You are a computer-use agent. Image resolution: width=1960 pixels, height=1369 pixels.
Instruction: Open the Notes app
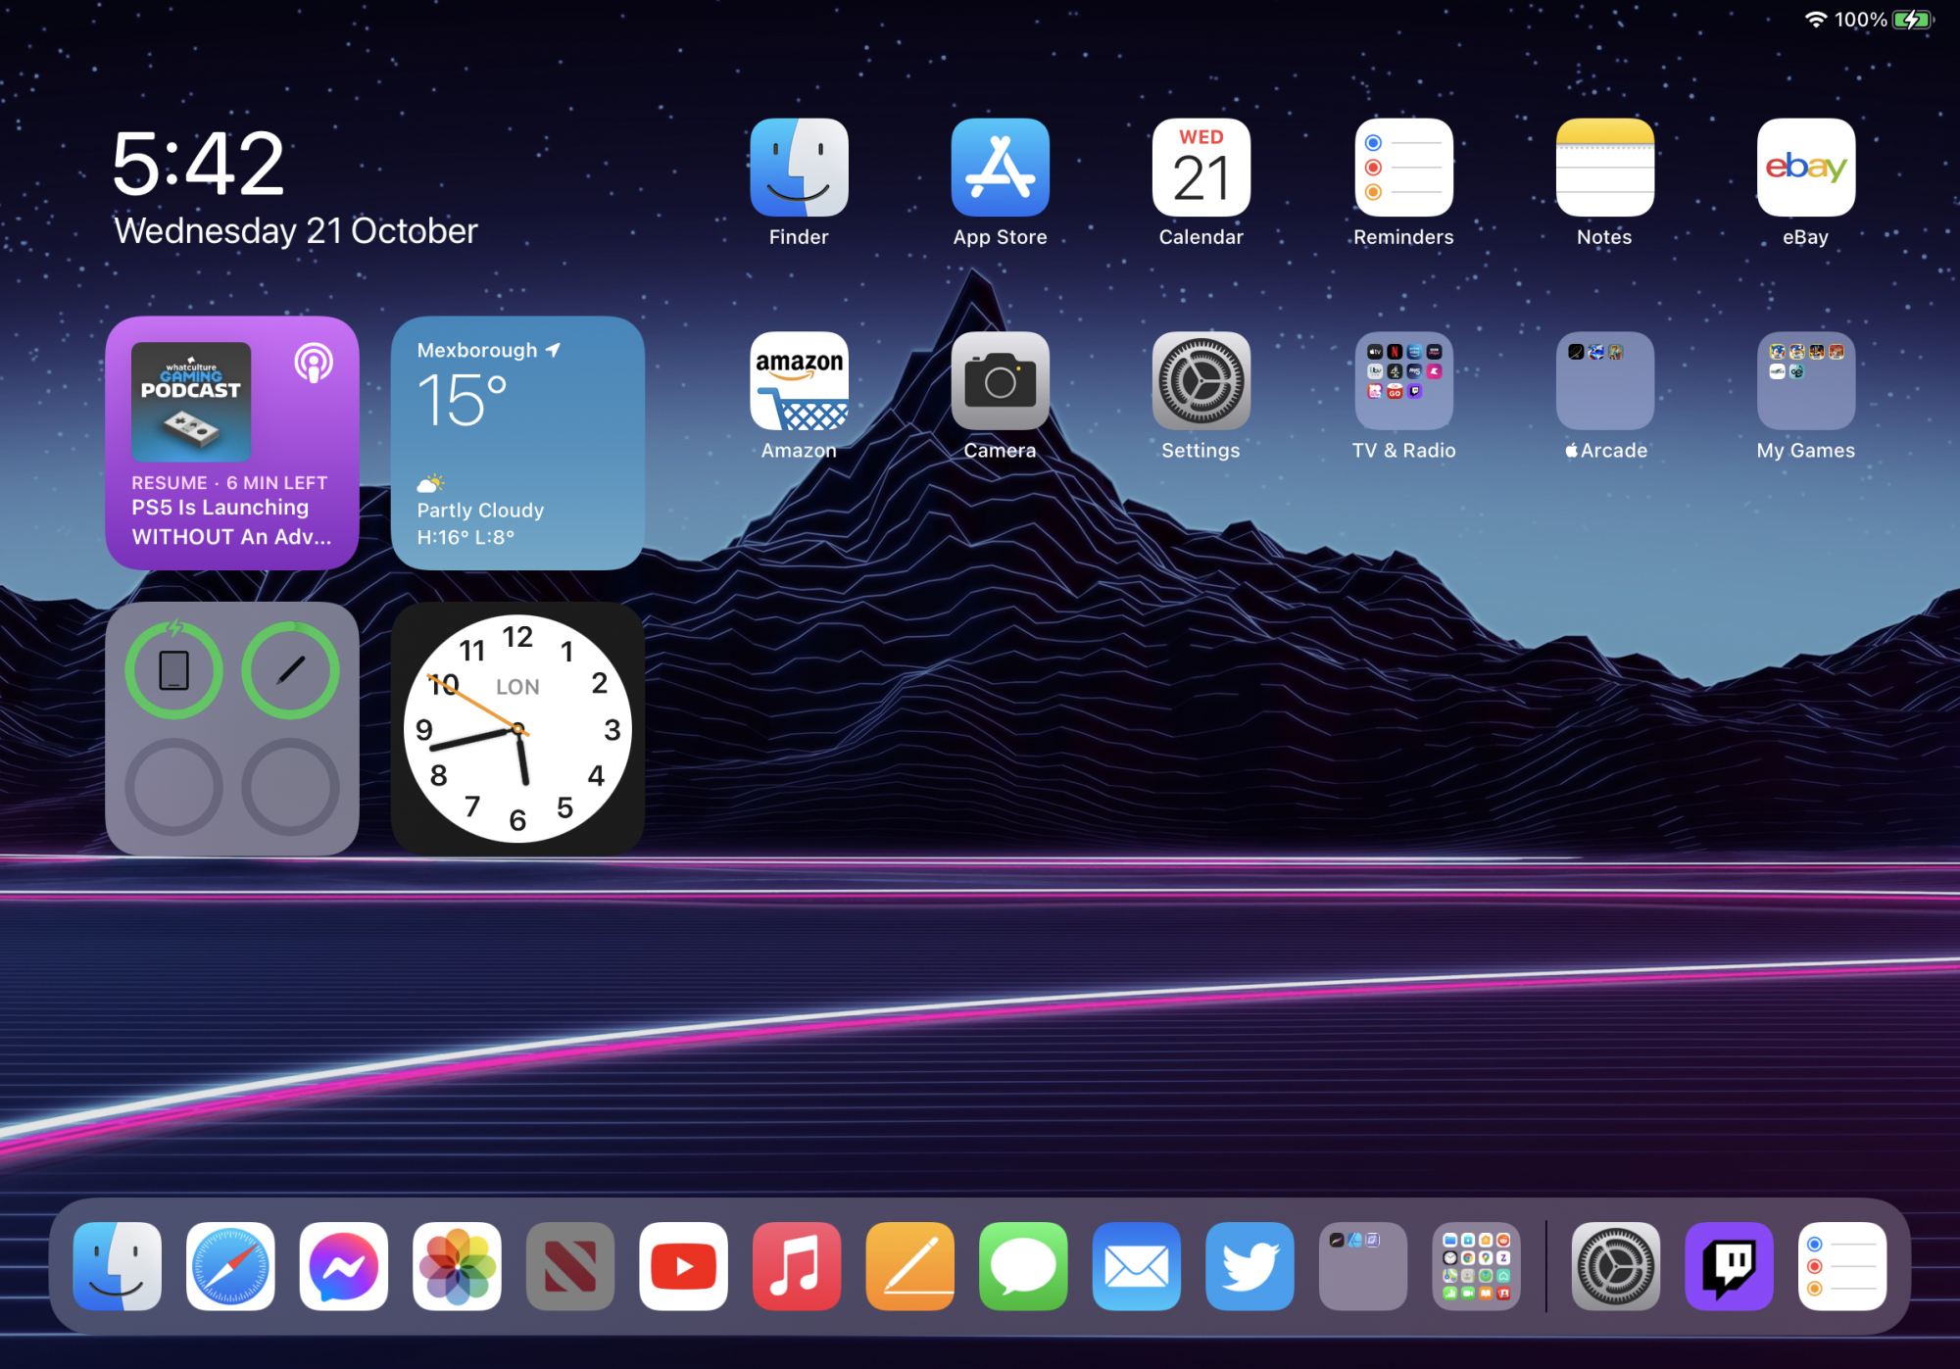pyautogui.click(x=1604, y=169)
